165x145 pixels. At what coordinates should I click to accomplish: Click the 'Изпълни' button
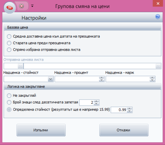[x=41, y=130]
